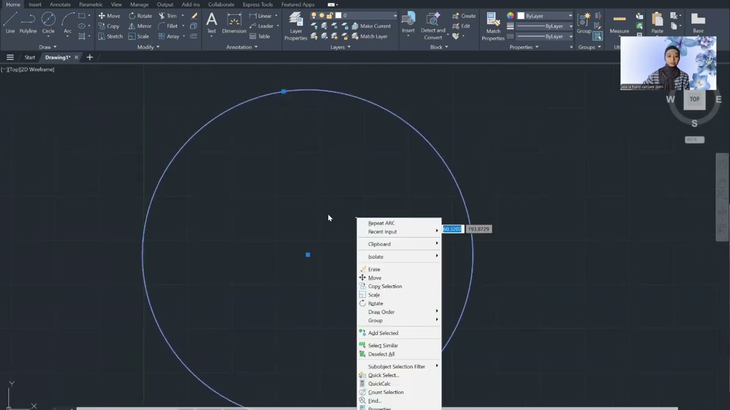This screenshot has height=410, width=730.
Task: Choose Erase from context menu
Action: (x=399, y=269)
